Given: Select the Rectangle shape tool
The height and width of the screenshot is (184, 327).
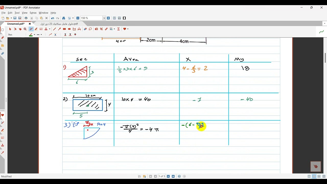Looking at the screenshot, I should 64,29.
